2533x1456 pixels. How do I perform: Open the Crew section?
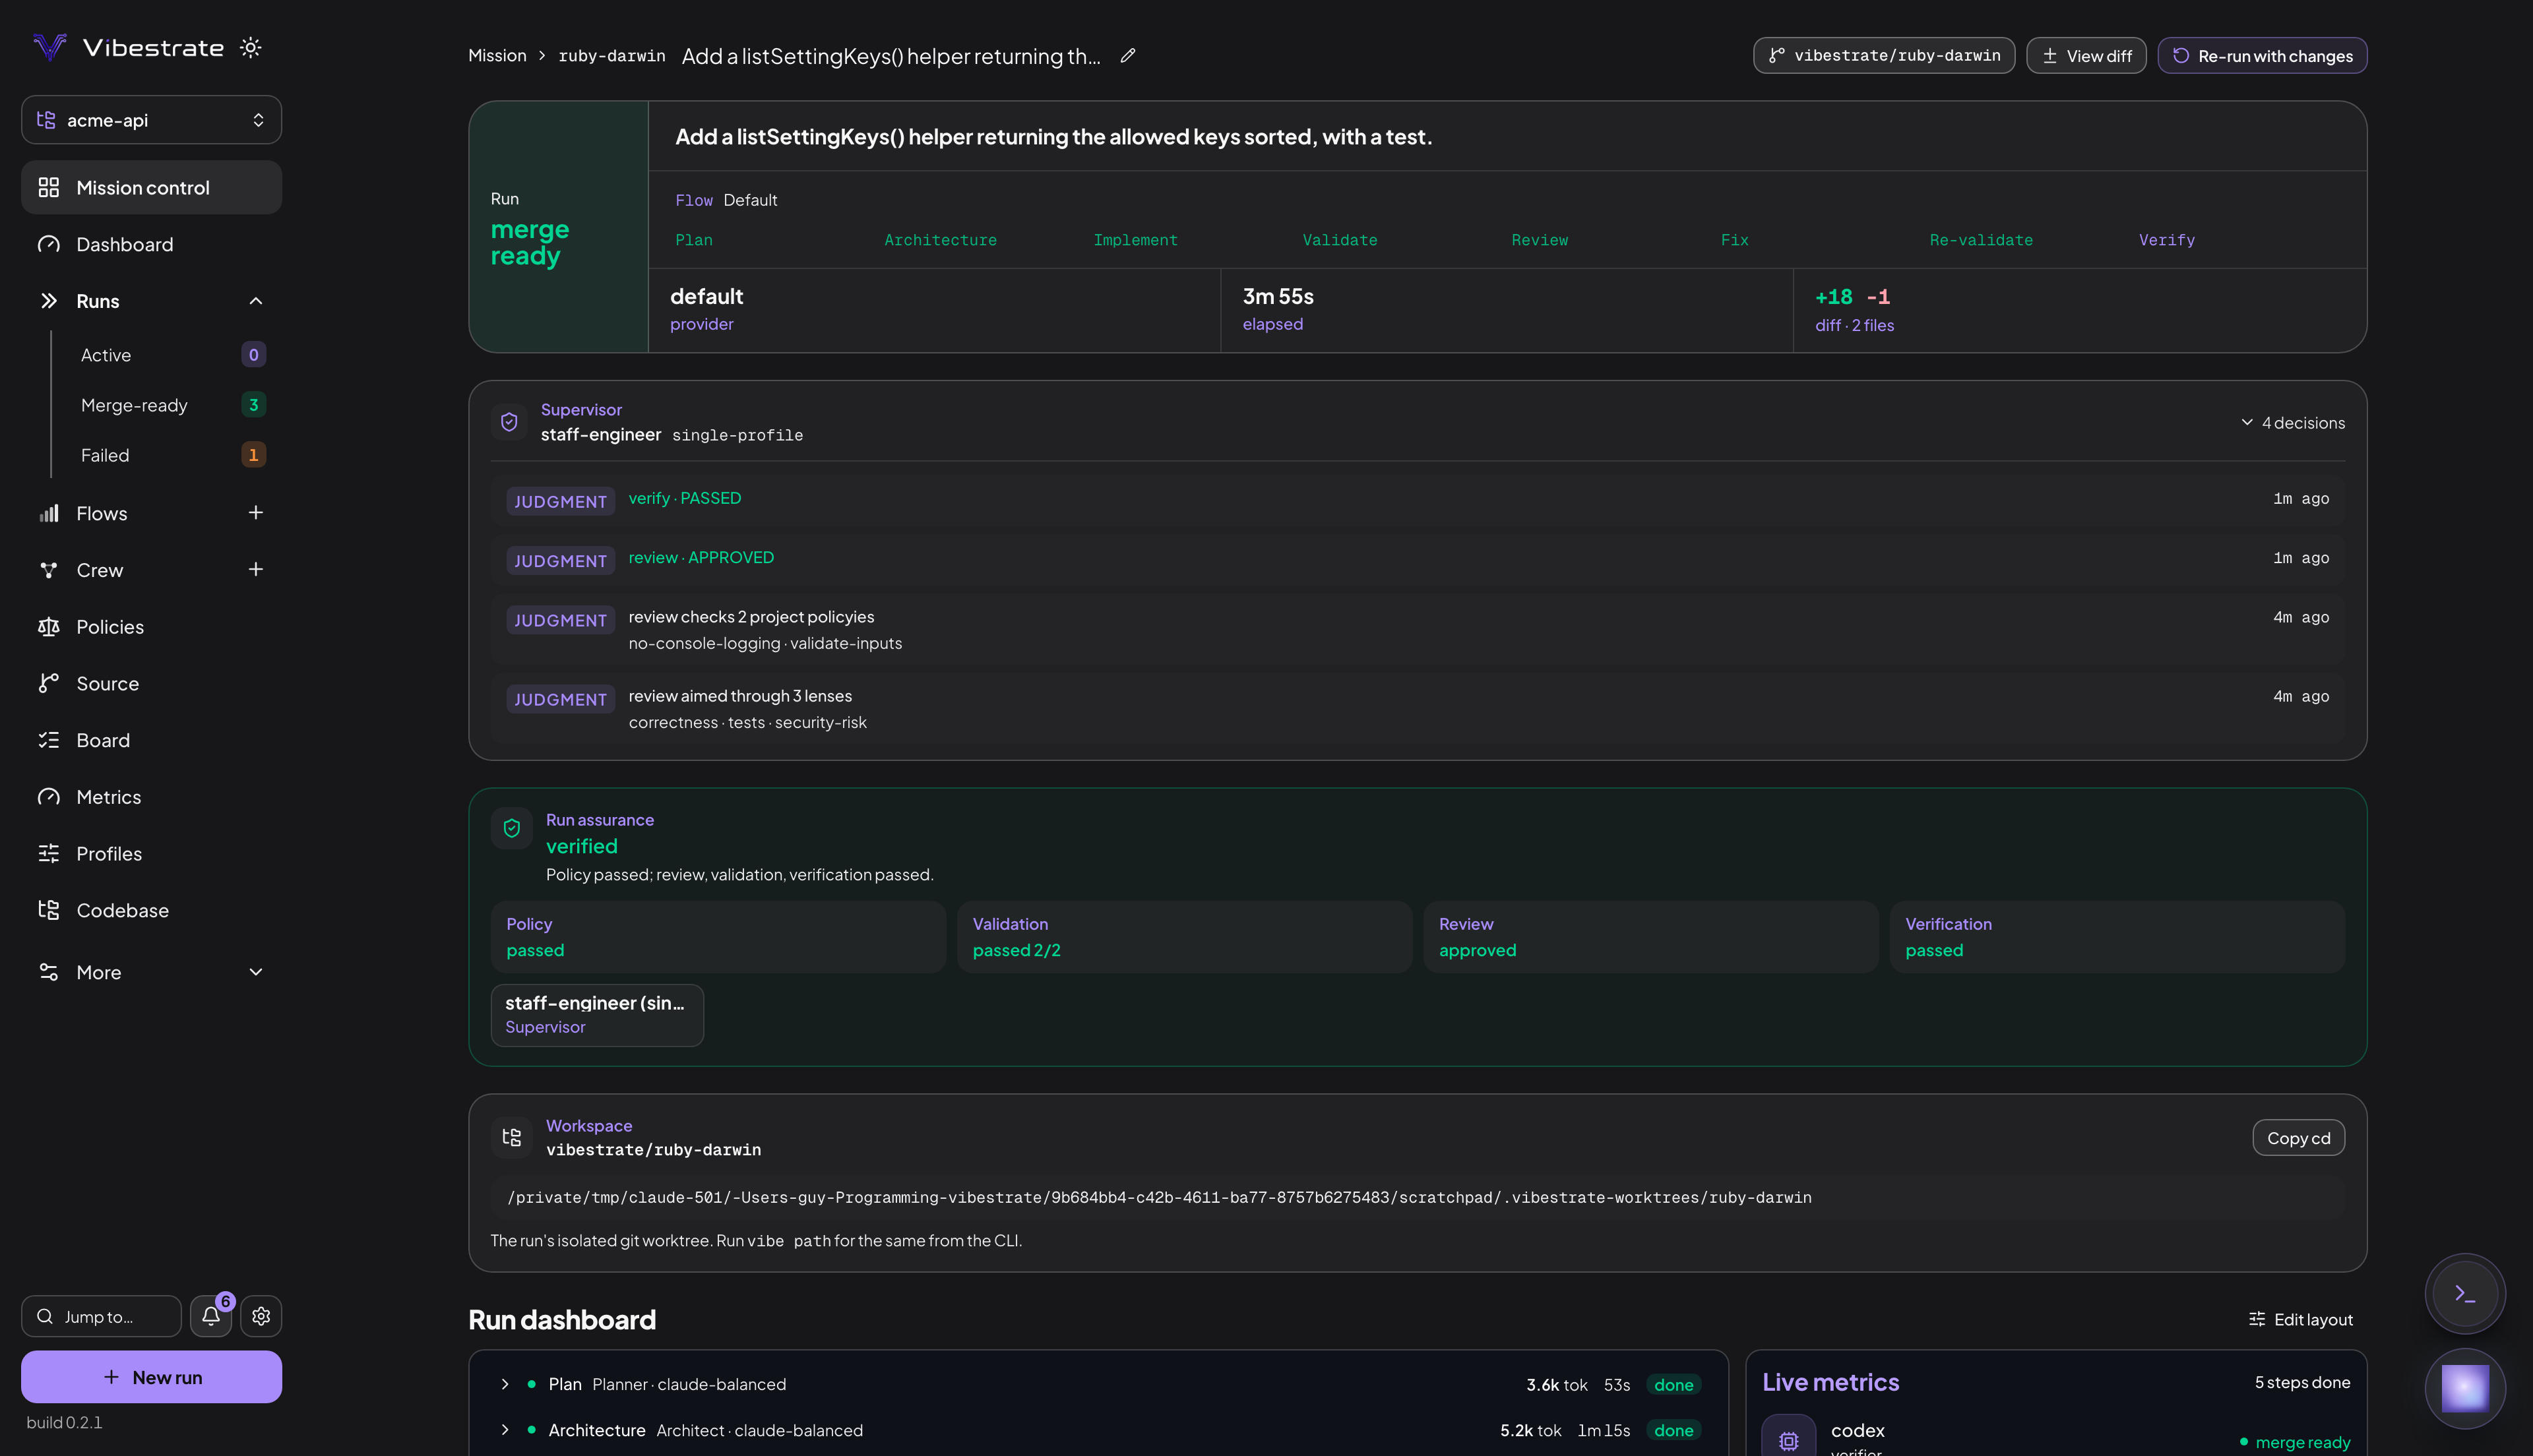(x=100, y=570)
